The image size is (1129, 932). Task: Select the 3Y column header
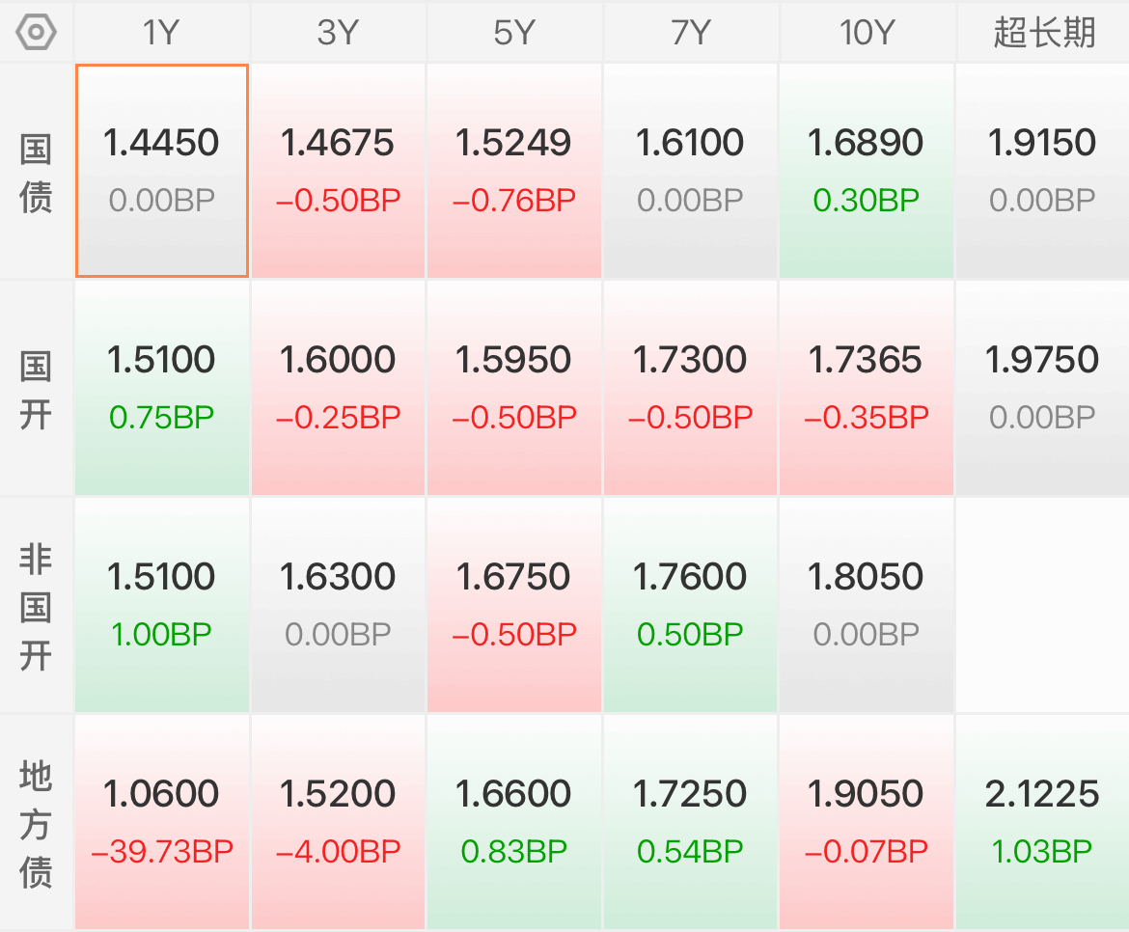coord(338,33)
